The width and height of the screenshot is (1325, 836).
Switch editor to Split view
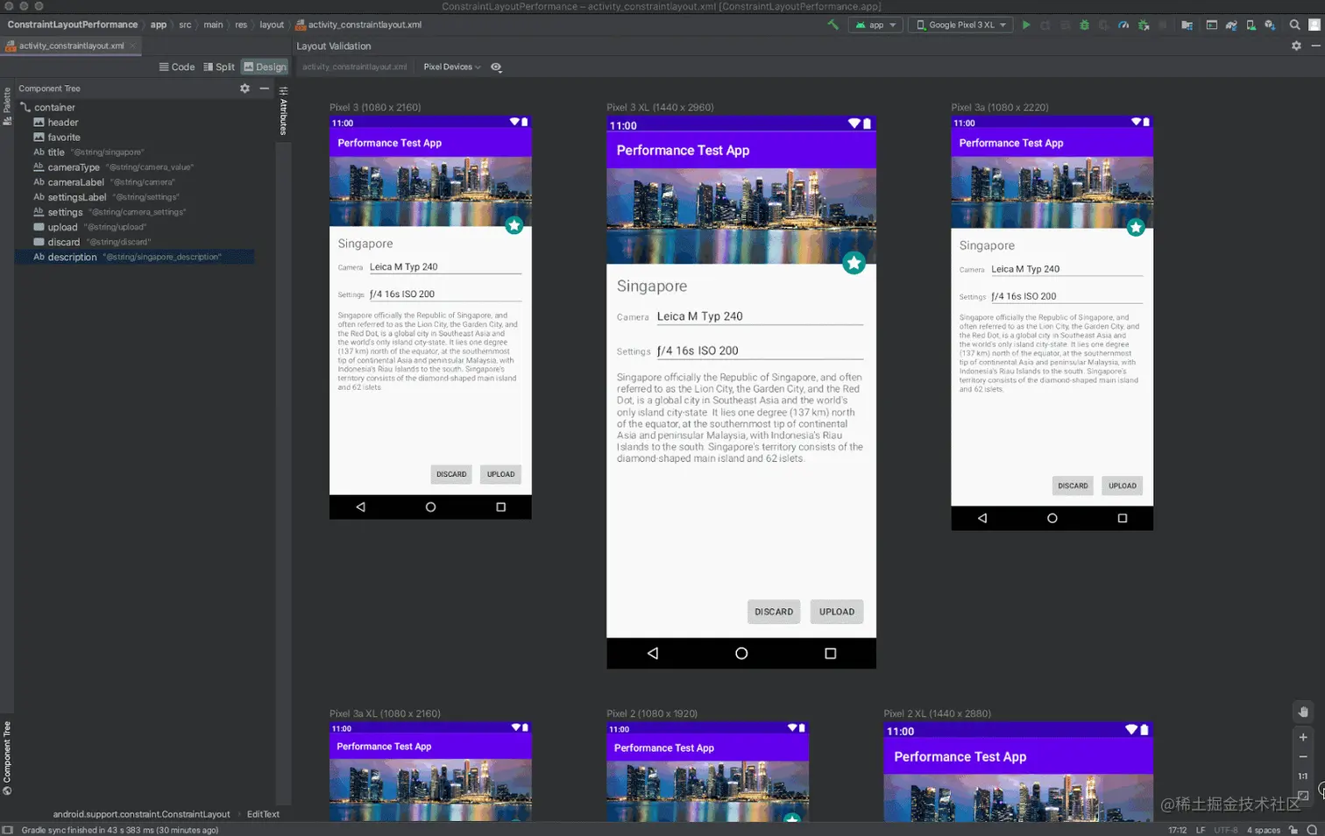coord(219,67)
